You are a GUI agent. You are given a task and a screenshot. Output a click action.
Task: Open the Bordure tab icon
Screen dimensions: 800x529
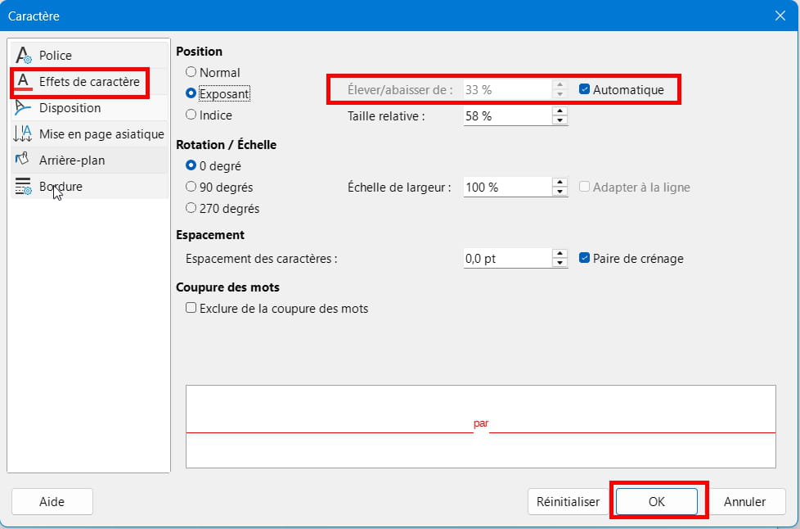click(24, 187)
